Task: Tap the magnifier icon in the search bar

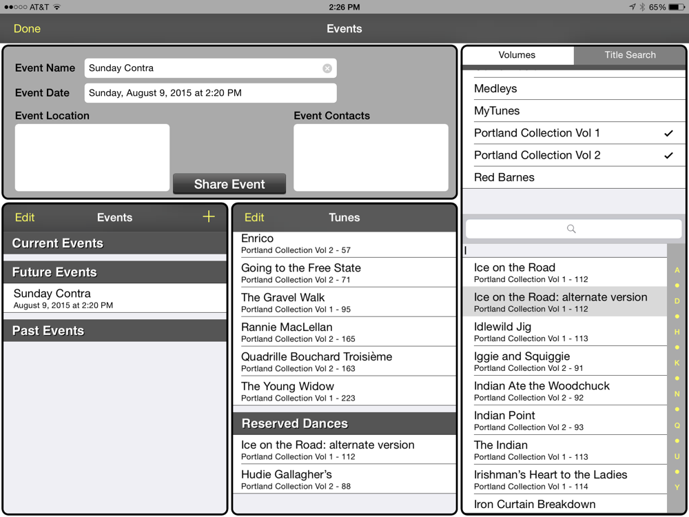Action: click(571, 229)
